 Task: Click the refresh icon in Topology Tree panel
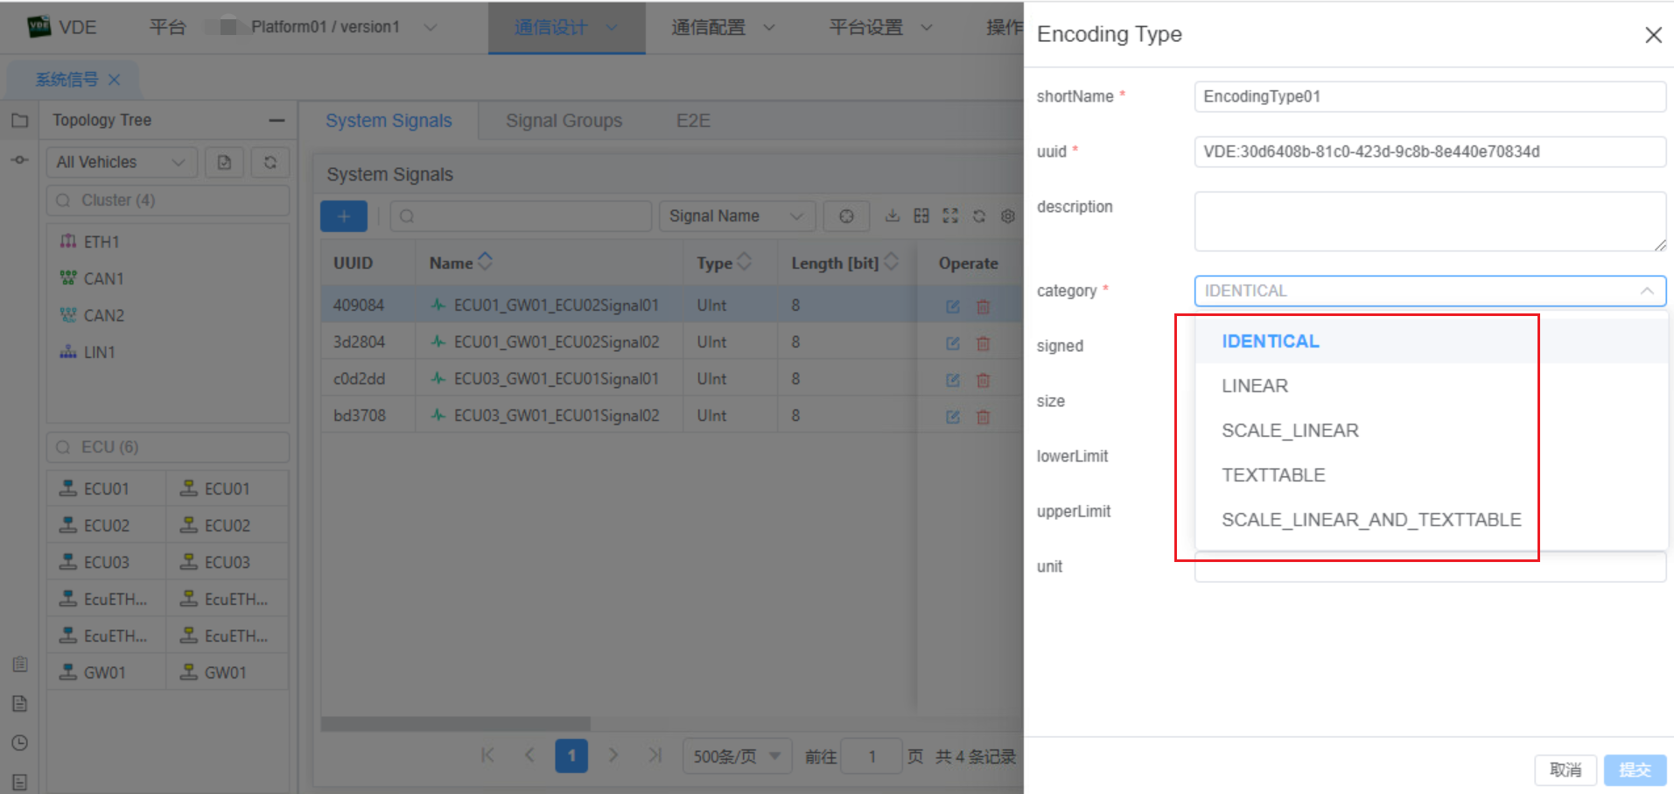pos(270,162)
